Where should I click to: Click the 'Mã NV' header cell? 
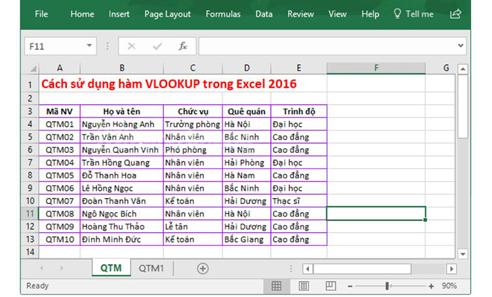60,111
